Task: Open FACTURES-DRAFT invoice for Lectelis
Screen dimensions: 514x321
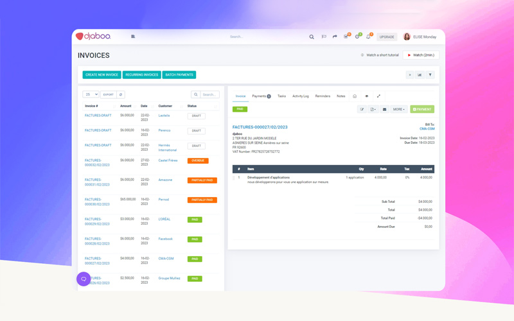Action: click(98, 116)
